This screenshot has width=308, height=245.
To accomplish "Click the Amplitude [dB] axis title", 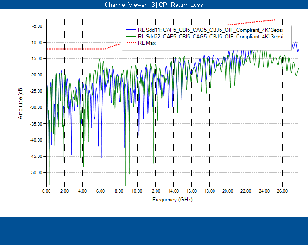I will (x=20, y=102).
